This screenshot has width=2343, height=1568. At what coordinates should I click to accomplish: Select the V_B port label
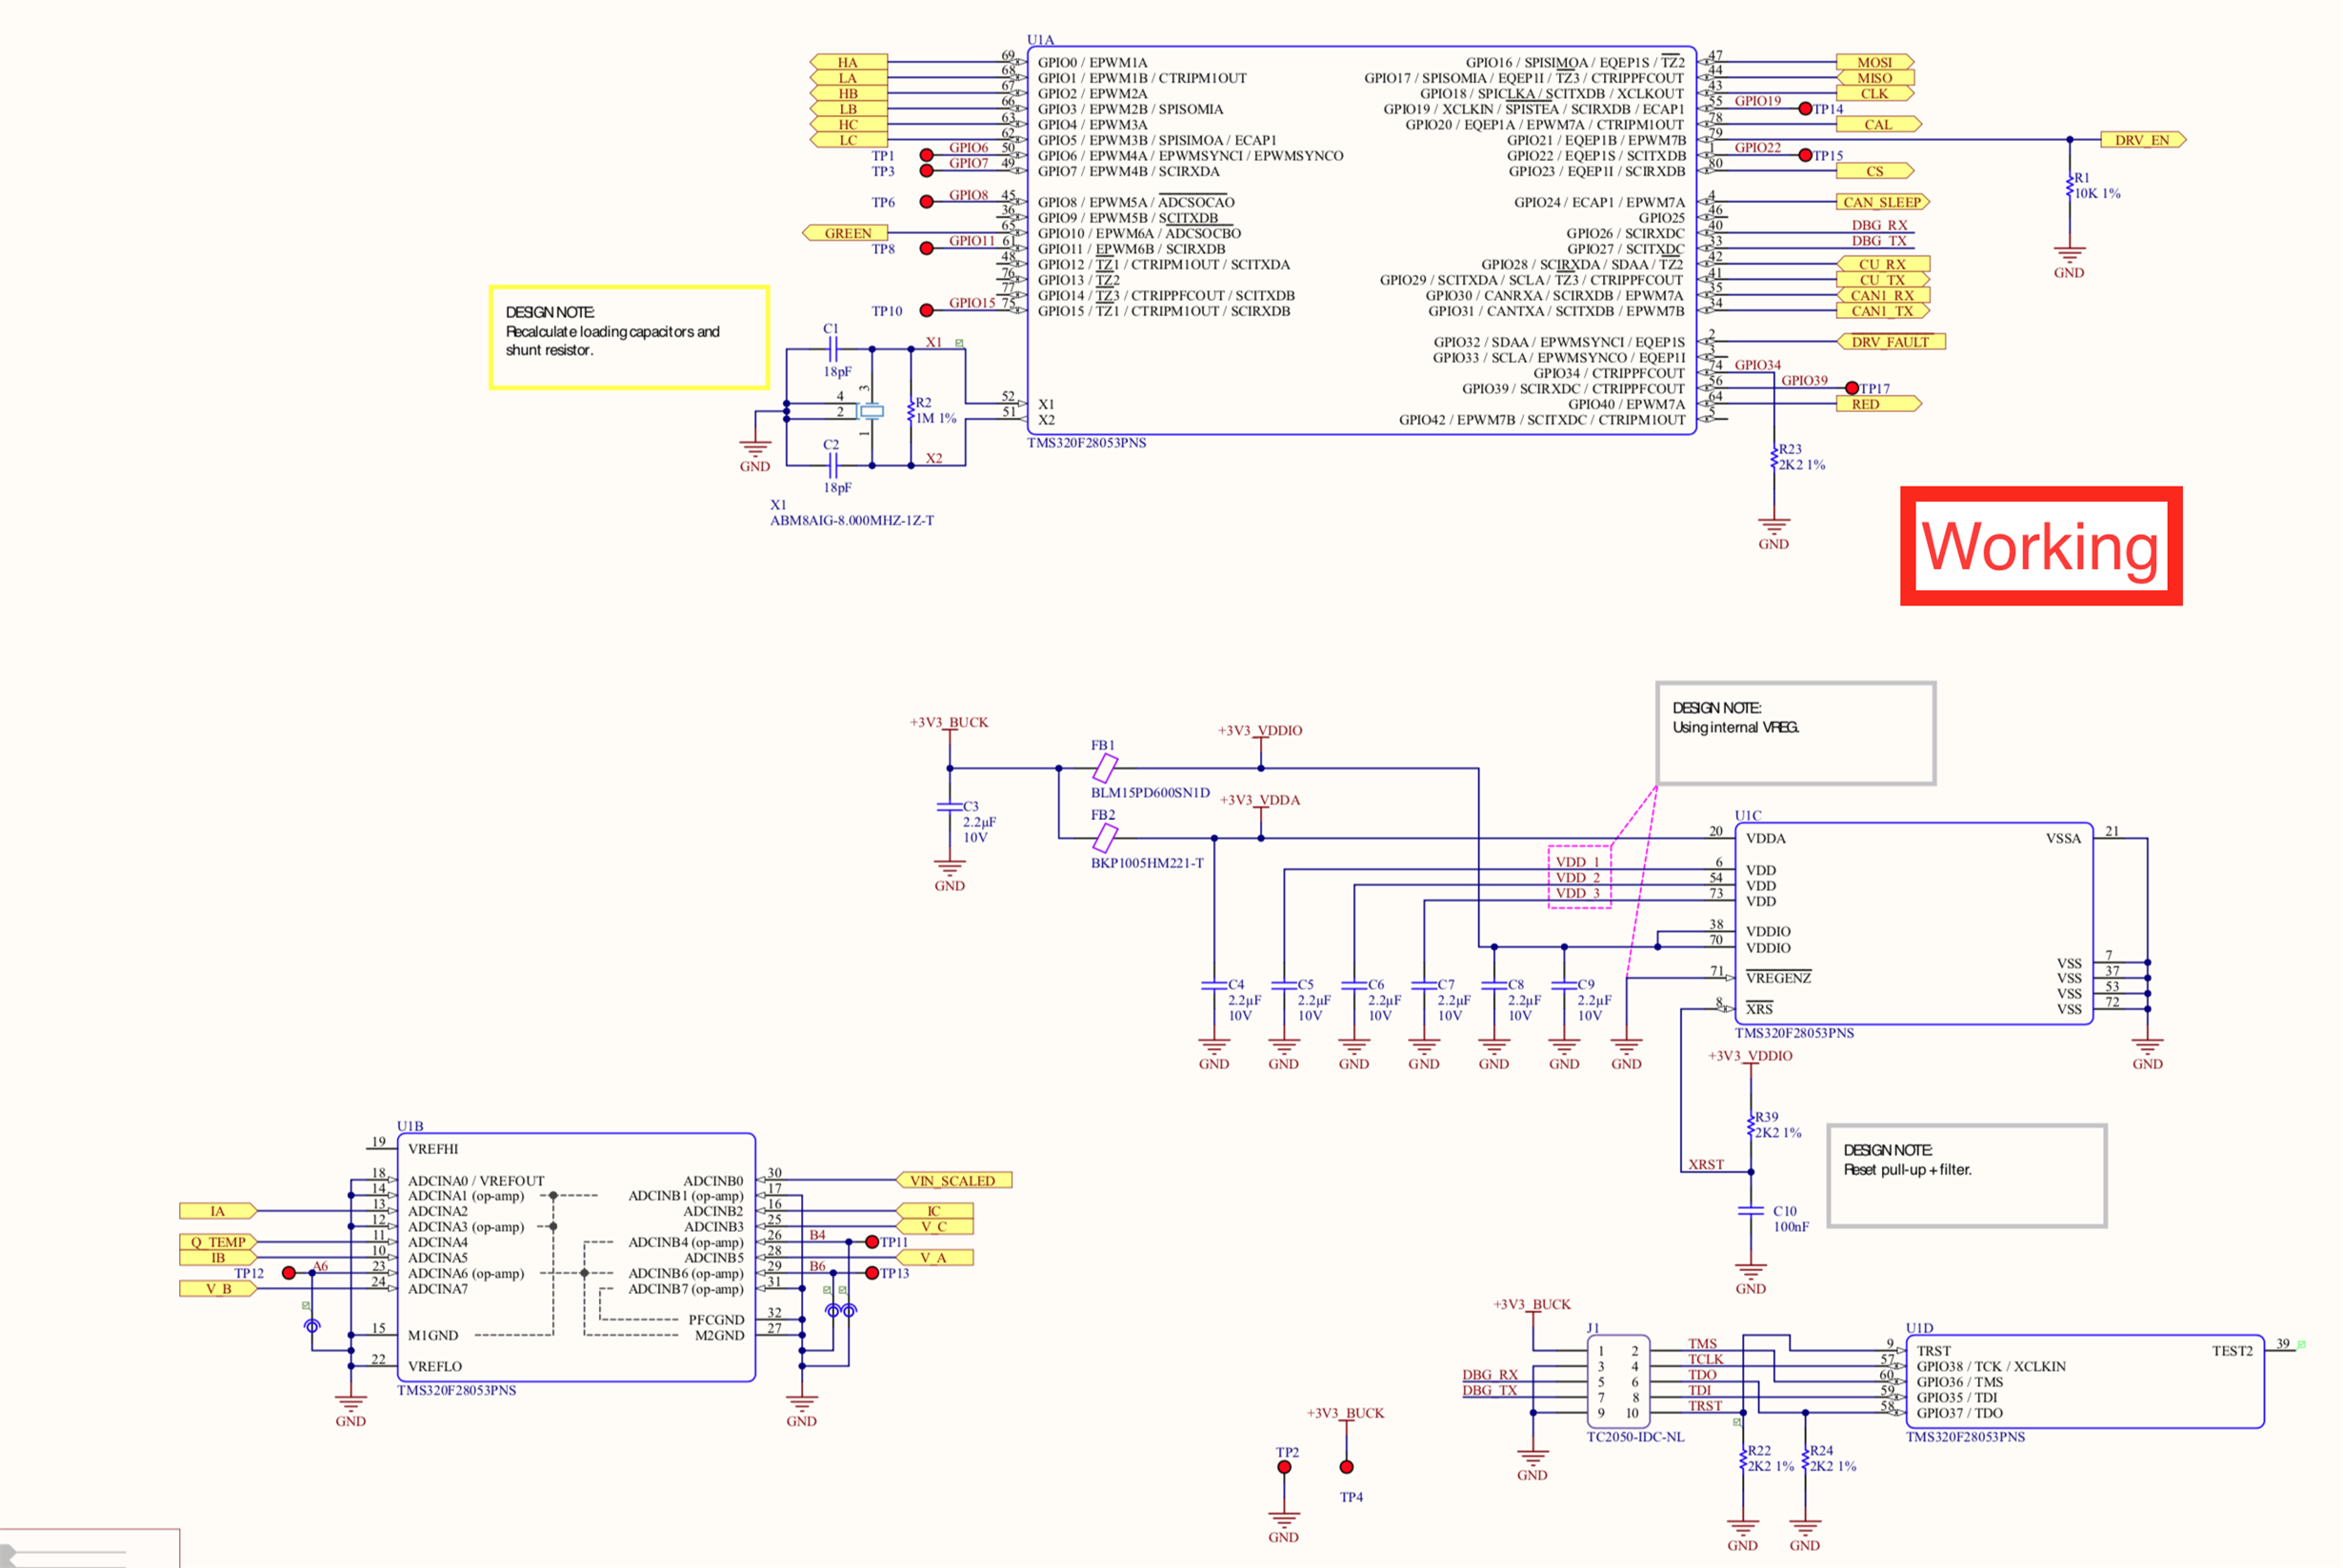click(x=218, y=1289)
